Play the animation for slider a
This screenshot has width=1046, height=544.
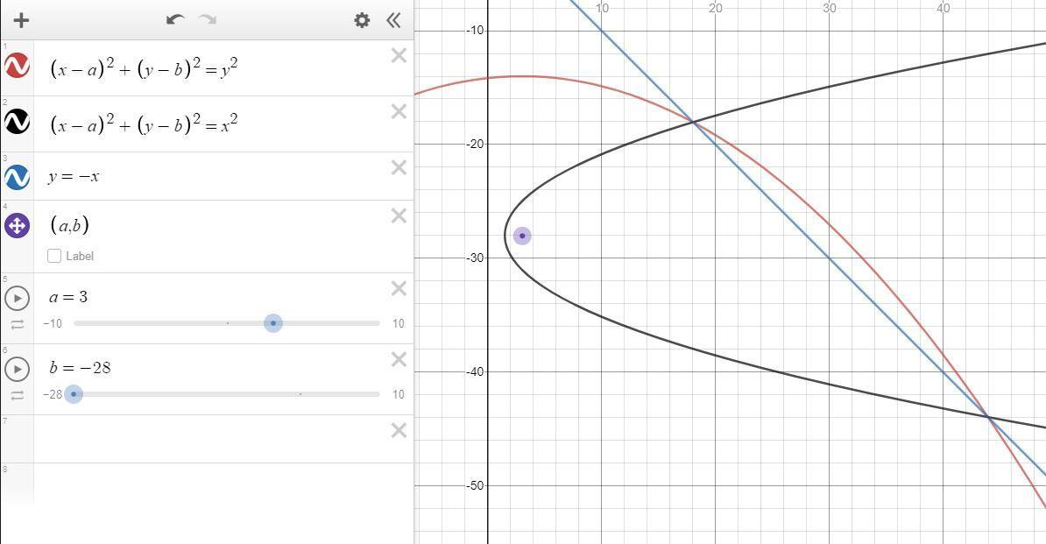(18, 298)
